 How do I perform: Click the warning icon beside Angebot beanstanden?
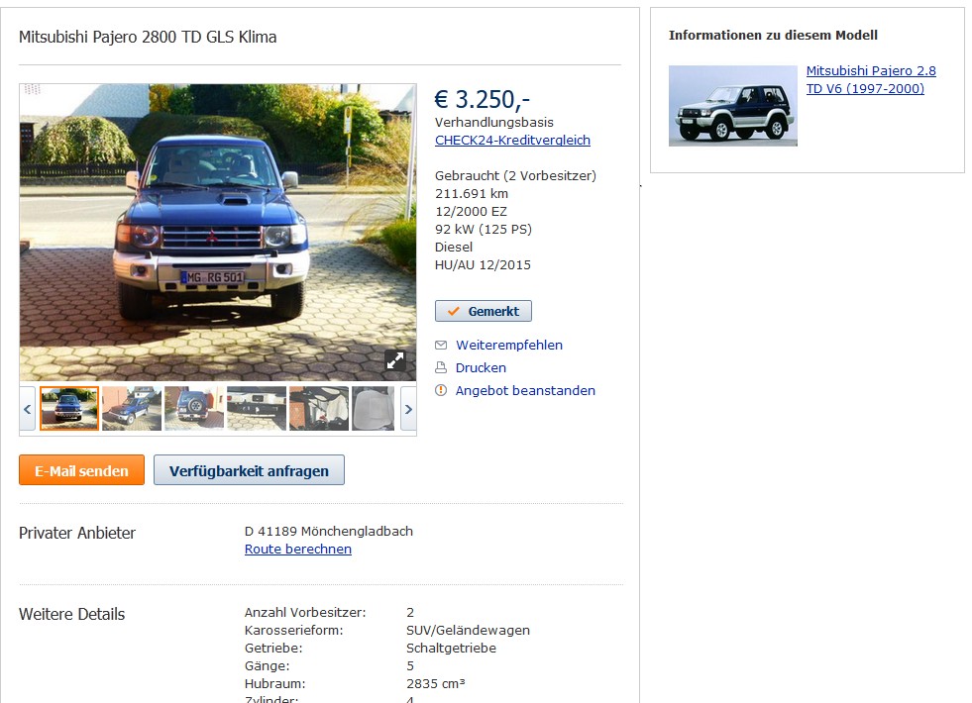(x=441, y=390)
